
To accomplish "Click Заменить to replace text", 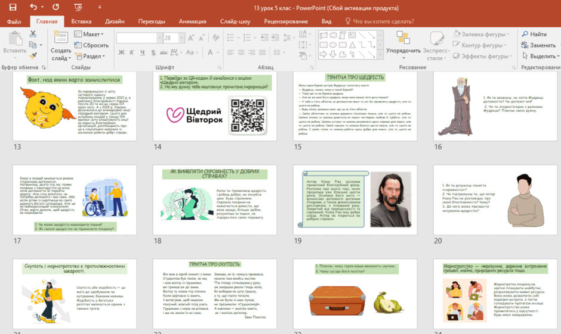I will (x=539, y=45).
